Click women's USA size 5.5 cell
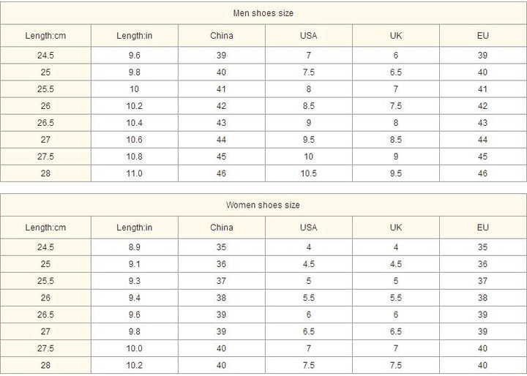This screenshot has height=376, width=527. click(x=308, y=298)
